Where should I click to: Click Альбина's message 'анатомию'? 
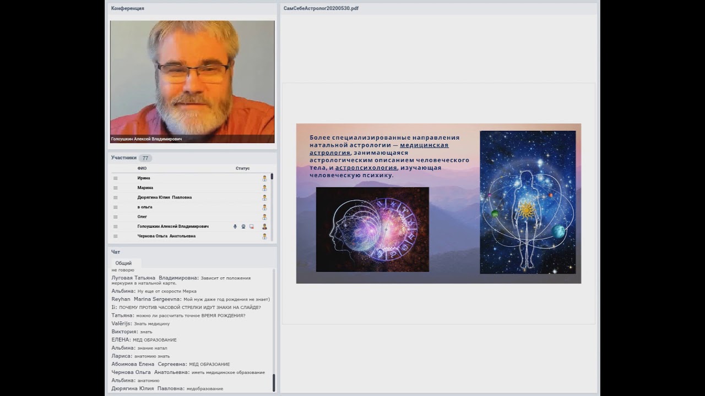[135, 381]
